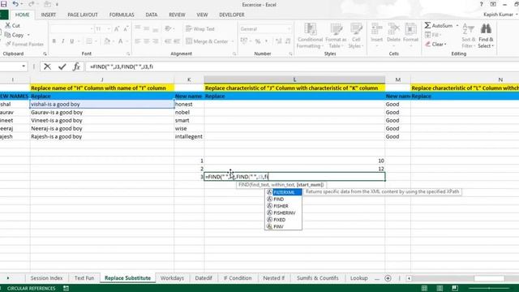Viewport: 519px width, 292px height.
Task: Click Wrap Text button
Action: (200, 29)
